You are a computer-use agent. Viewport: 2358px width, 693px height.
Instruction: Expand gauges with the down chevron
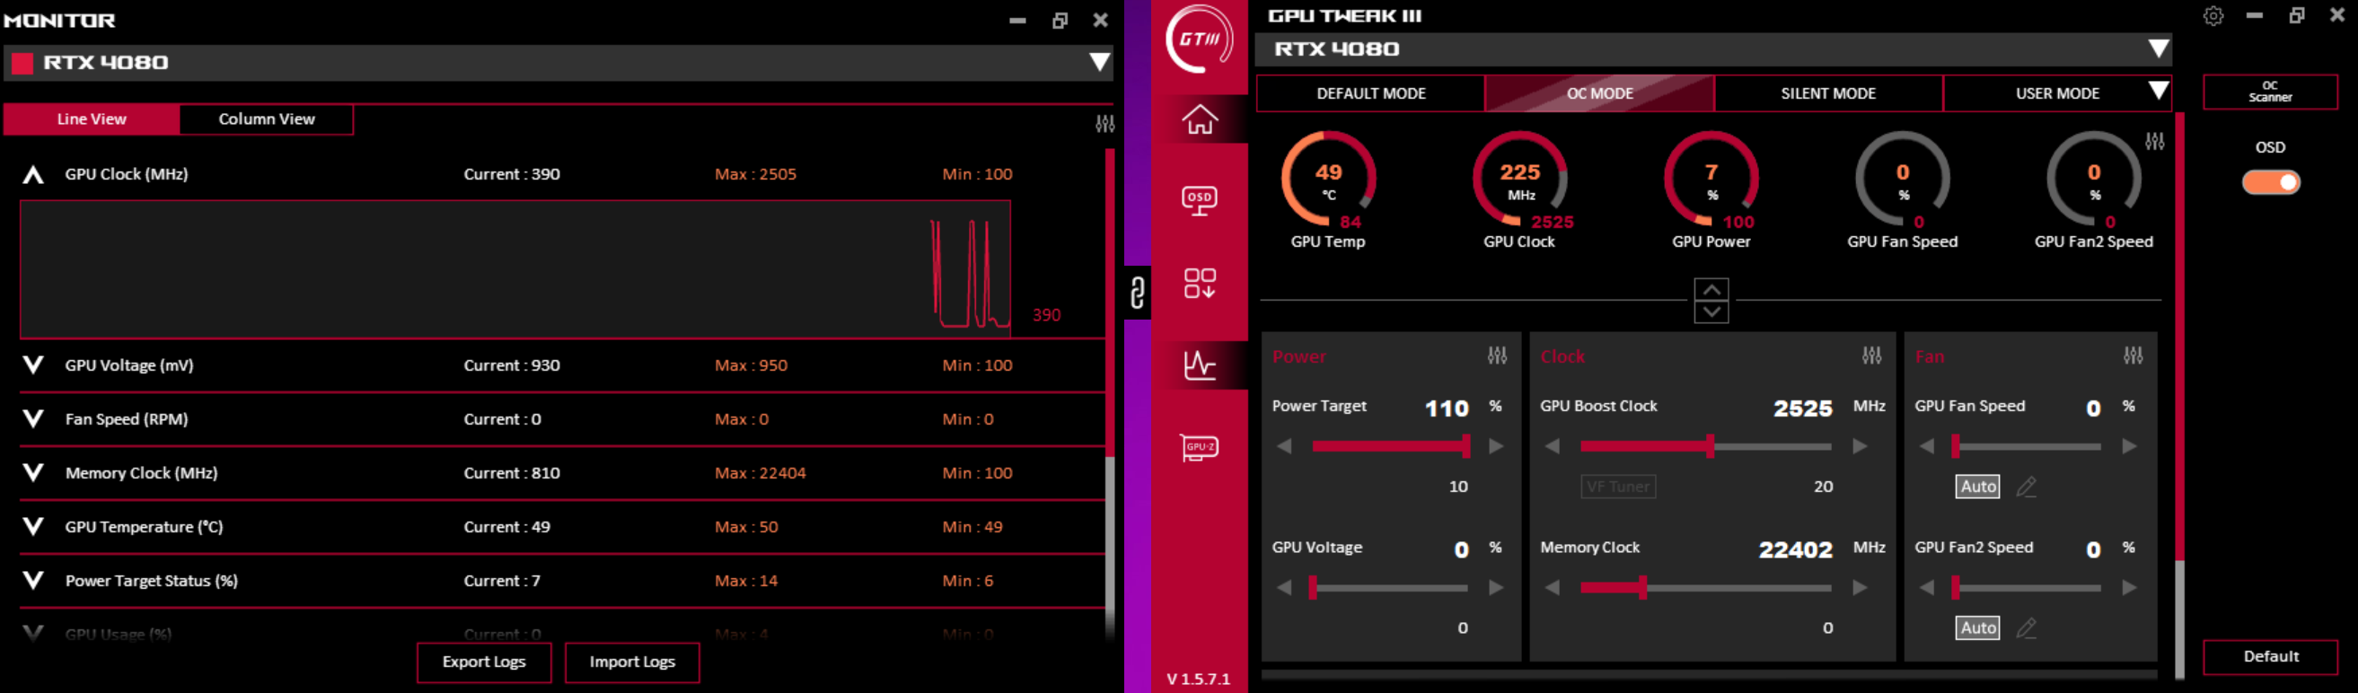tap(1711, 312)
